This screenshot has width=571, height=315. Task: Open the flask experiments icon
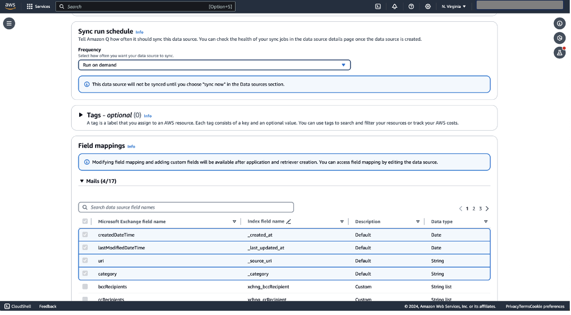(560, 53)
